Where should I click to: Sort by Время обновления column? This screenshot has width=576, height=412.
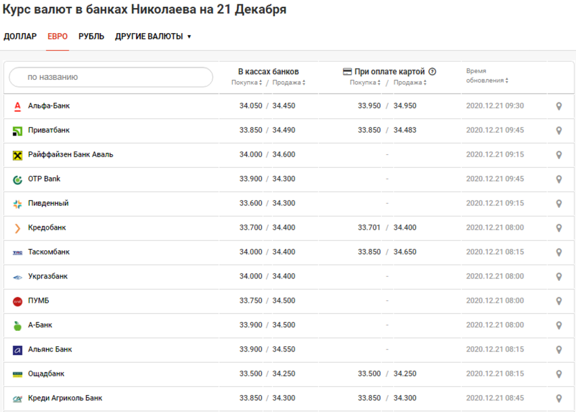point(487,80)
